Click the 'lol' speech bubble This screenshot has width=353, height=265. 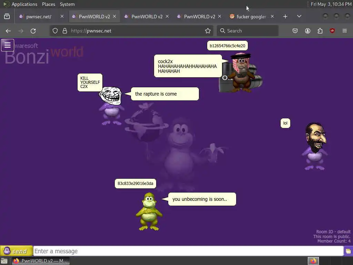coord(285,123)
